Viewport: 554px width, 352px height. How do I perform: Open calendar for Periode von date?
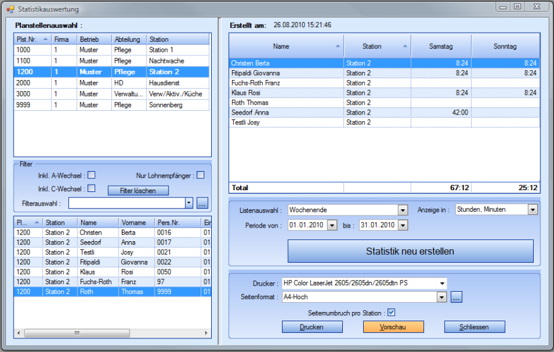[332, 225]
